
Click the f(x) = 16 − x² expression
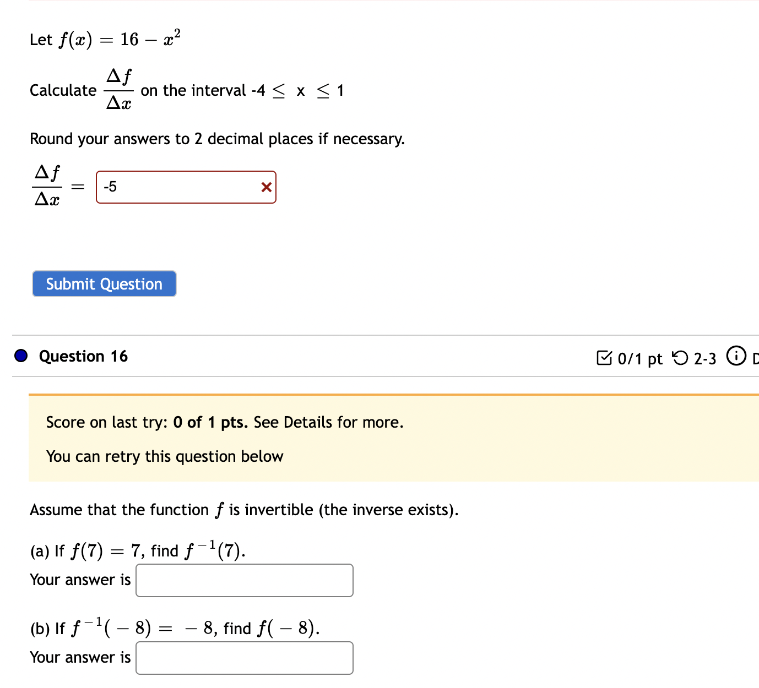click(118, 37)
